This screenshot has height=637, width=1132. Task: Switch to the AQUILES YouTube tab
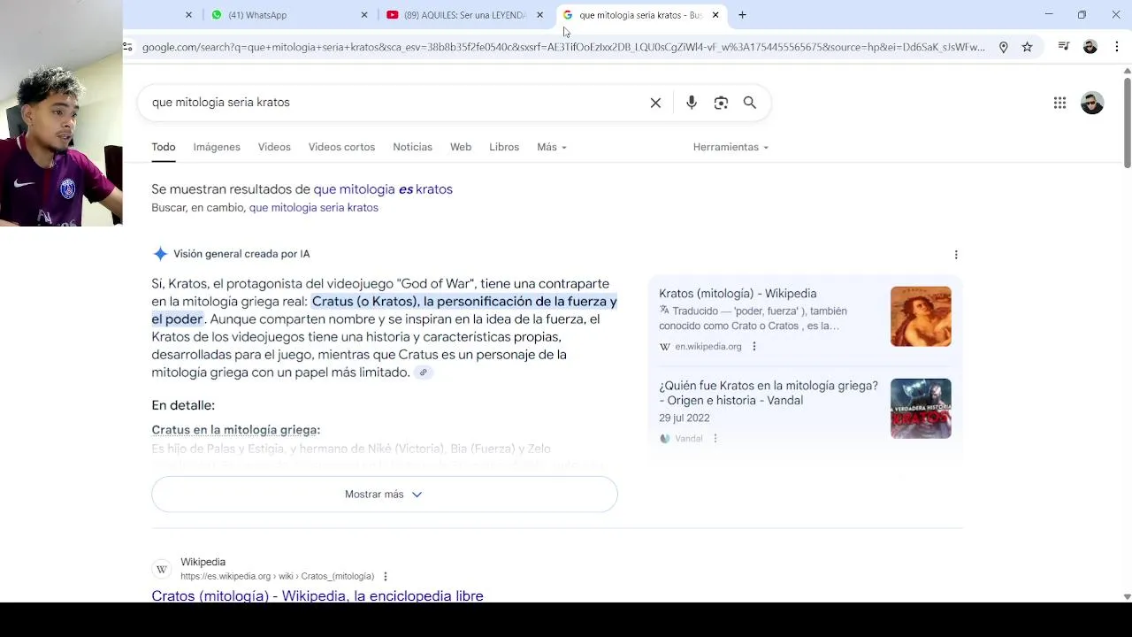465,15
